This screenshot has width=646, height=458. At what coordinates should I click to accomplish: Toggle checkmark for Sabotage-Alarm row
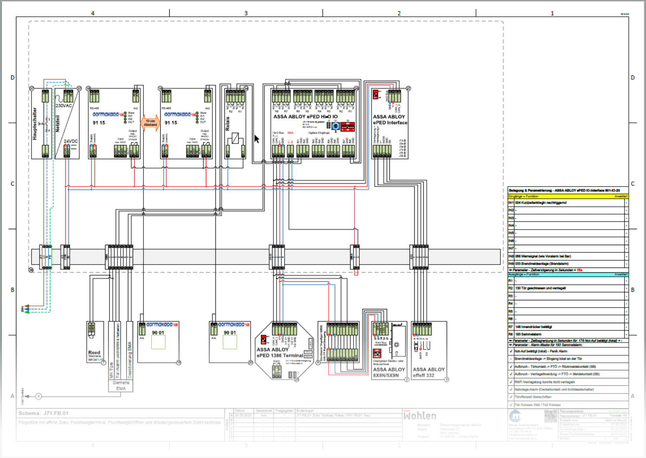coord(511,389)
